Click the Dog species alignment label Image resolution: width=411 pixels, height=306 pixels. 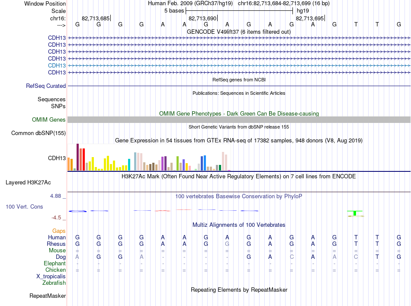61,257
